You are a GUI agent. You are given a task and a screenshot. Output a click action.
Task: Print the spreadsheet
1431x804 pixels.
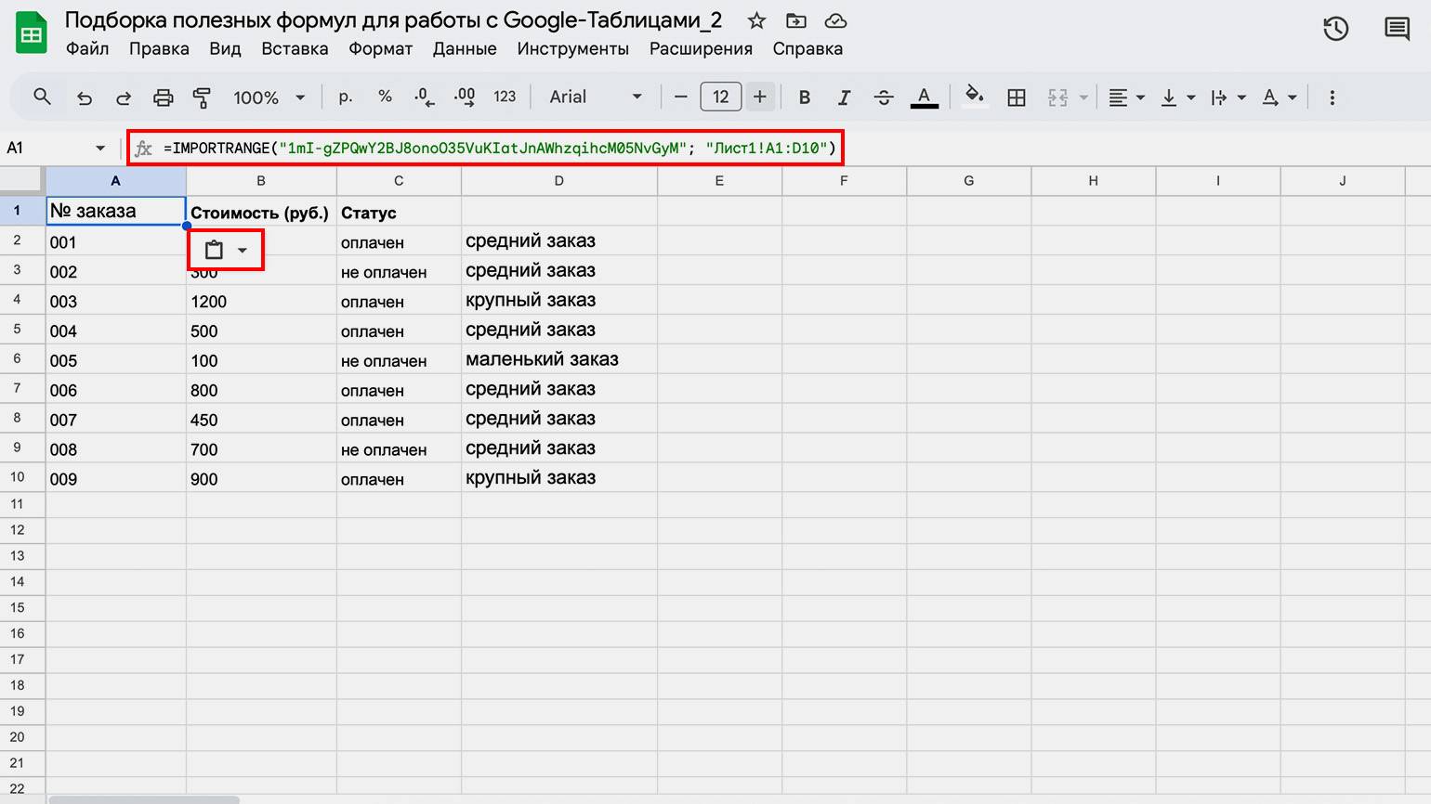coord(163,97)
